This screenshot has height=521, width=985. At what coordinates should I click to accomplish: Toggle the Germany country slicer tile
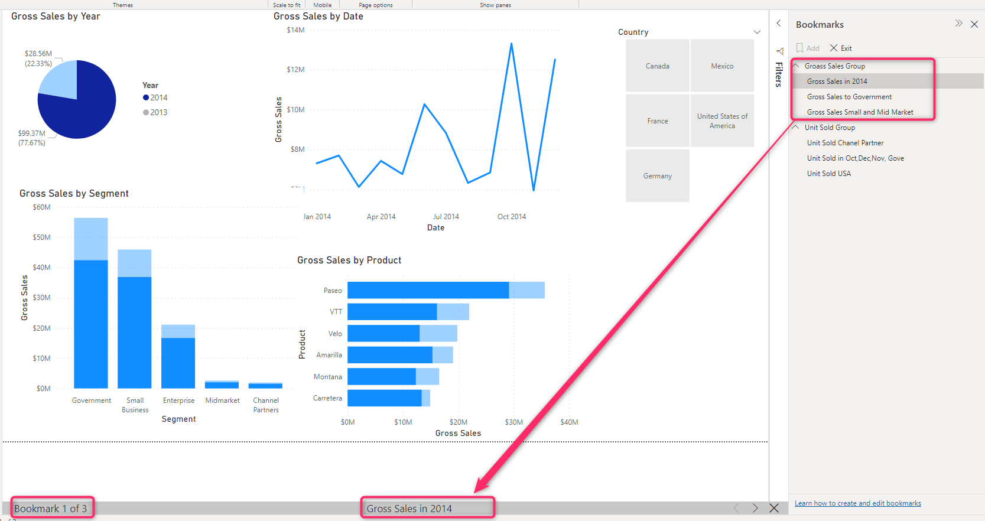pyautogui.click(x=657, y=176)
